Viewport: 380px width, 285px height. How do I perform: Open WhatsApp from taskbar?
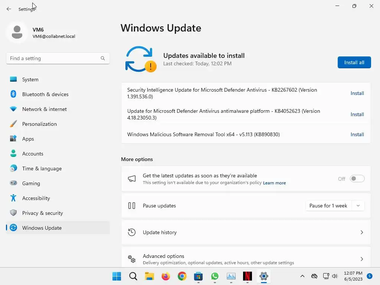215,276
